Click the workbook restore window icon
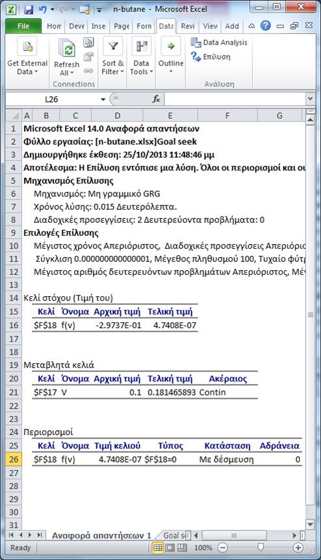The width and height of the screenshot is (321, 560). coord(294,26)
